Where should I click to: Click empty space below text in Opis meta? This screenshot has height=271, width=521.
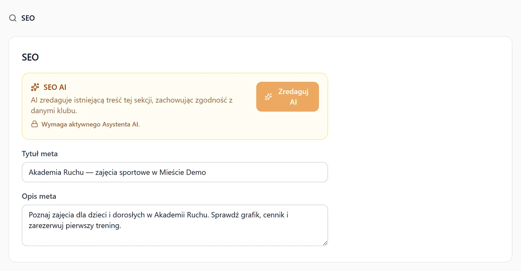(x=175, y=238)
